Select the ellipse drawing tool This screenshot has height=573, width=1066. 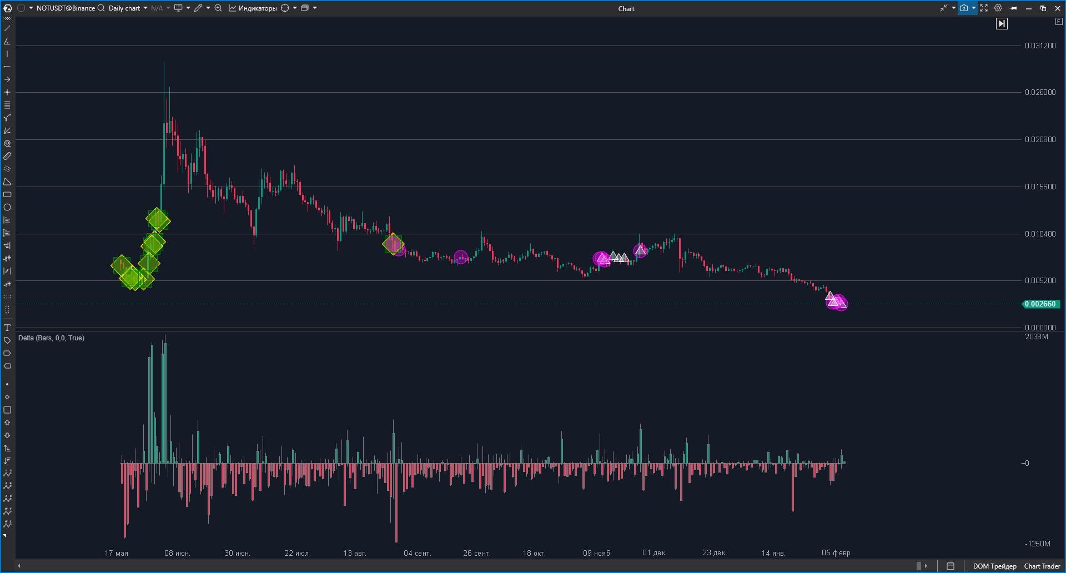[x=7, y=208]
